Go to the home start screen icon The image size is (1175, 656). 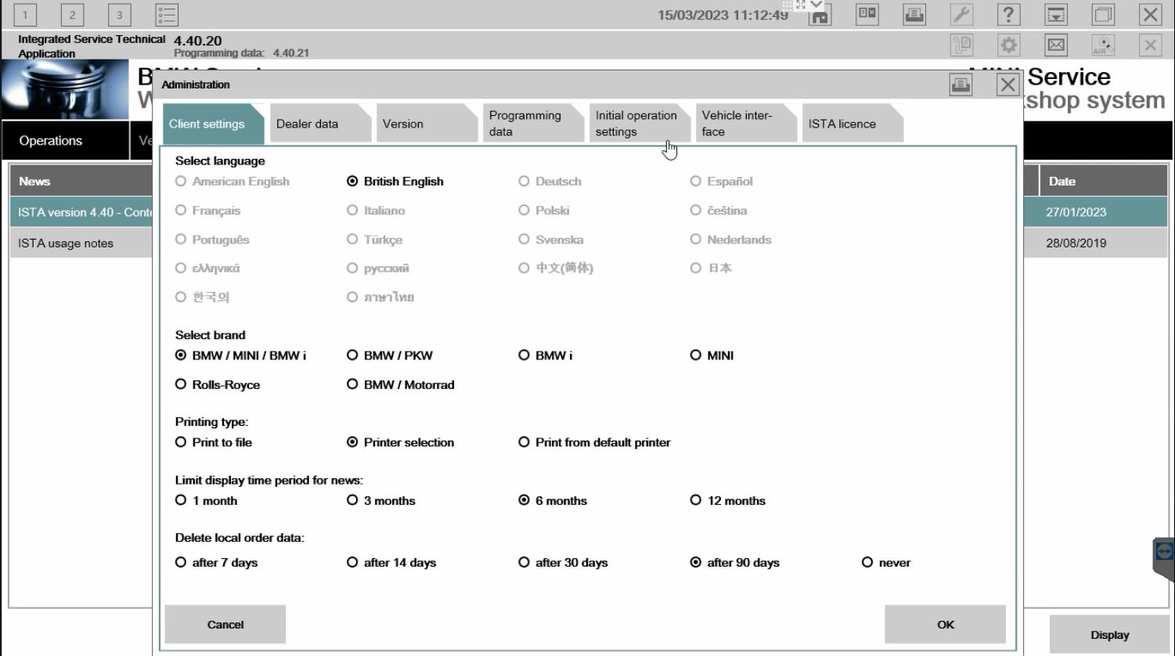(820, 16)
